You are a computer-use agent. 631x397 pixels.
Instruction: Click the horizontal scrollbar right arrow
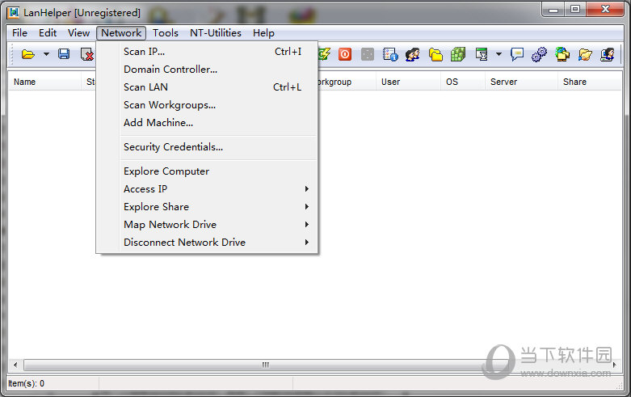[x=615, y=365]
